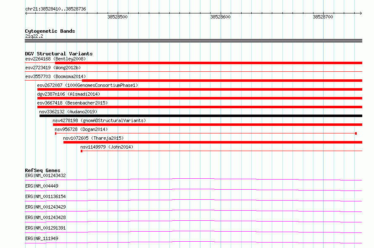Click the magenta line of ERG|NM_004449
Viewport: 374px width, 248px height.
click(x=193, y=190)
